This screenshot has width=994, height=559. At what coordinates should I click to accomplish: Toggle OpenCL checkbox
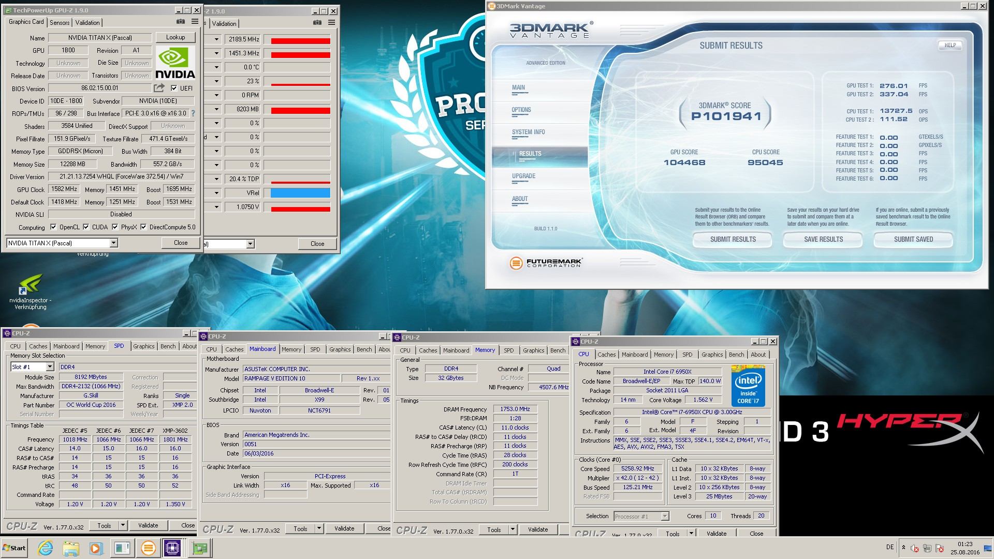53,227
